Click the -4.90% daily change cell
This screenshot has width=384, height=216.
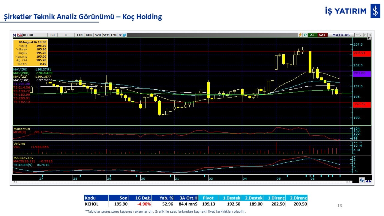pyautogui.click(x=140, y=204)
